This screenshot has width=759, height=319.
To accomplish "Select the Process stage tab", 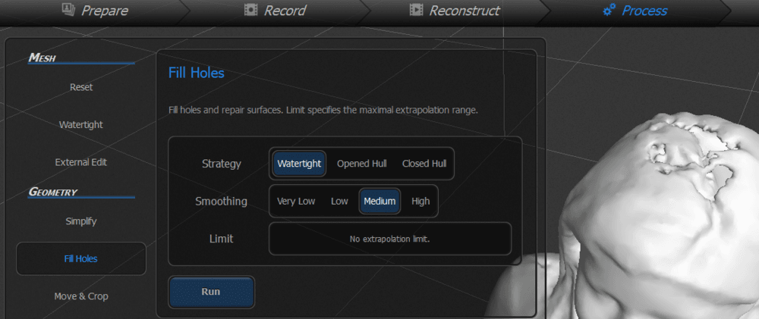I will click(x=635, y=11).
